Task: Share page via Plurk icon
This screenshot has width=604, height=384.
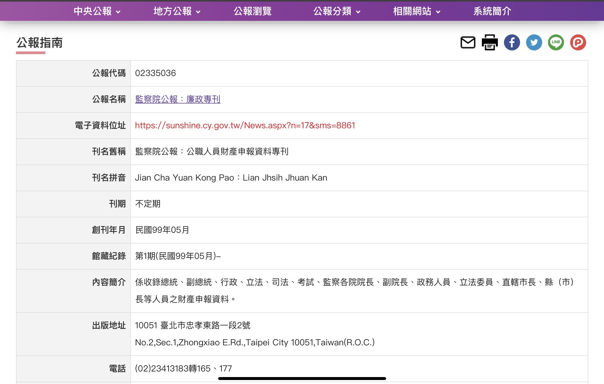Action: tap(578, 43)
